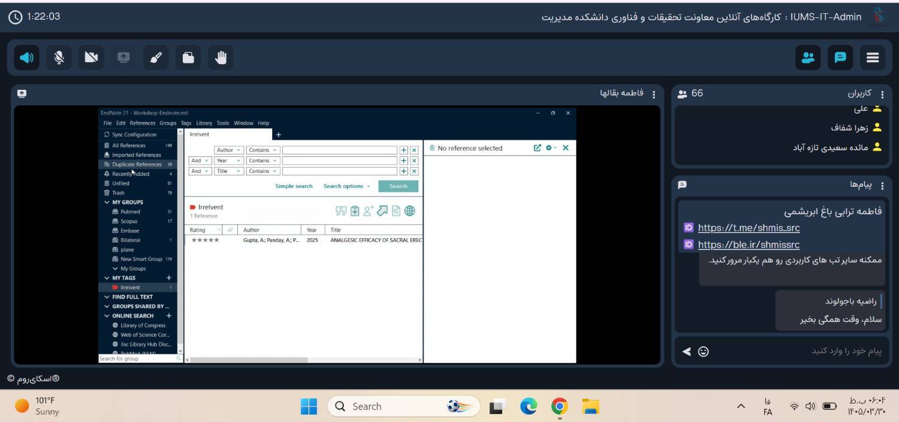Click the share group person-plus icon
899x422 pixels.
(x=369, y=211)
